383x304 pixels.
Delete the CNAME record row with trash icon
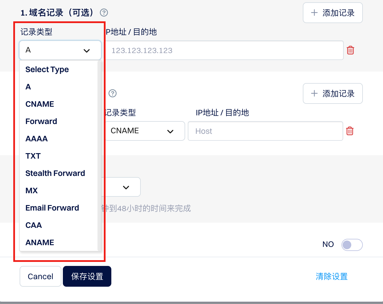[x=350, y=131]
